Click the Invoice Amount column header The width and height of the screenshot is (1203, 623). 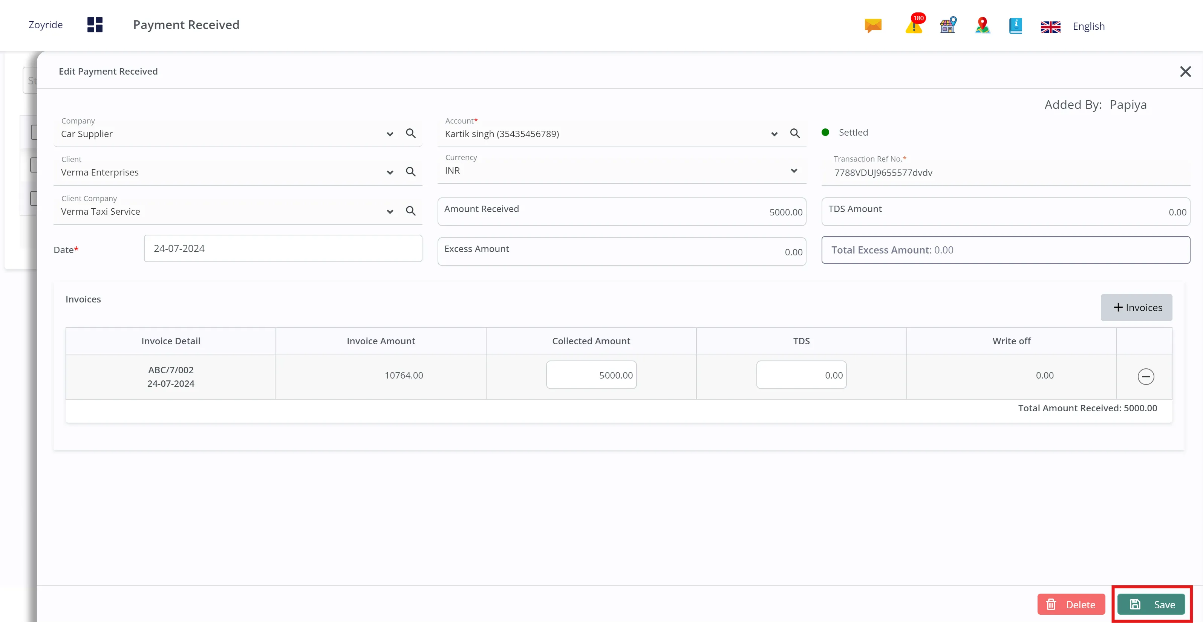[x=381, y=341]
